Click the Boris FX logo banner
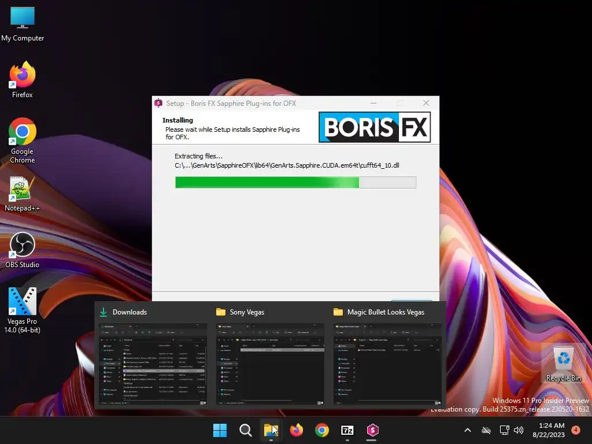This screenshot has height=444, width=592. click(x=375, y=127)
